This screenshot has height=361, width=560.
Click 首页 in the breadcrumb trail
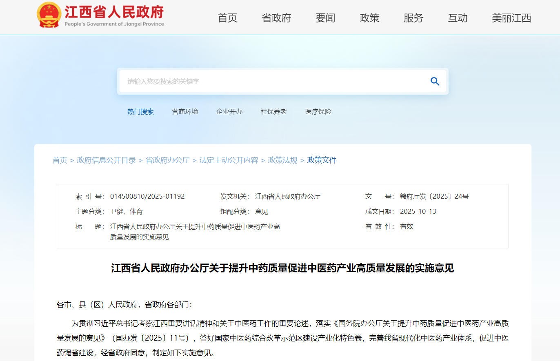pos(60,160)
